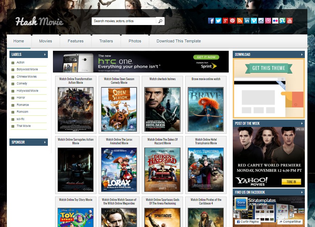Click TUNE IN on Yahoo Movies ad
Viewport: 315px width, 227px height.
(x=291, y=182)
